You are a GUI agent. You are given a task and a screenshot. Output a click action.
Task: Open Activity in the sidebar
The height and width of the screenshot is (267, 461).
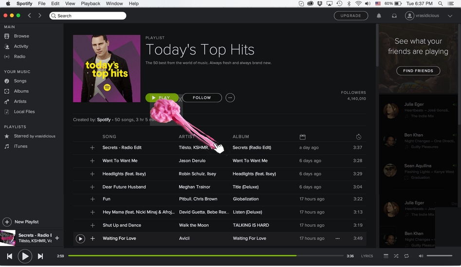(x=21, y=46)
